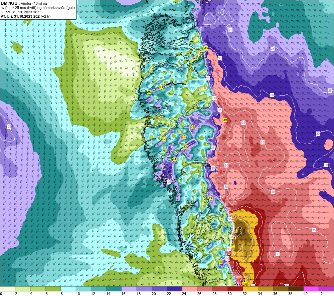Screen dimensions: 334x296
Task: Click the value 14 on the color scale
Action: [108, 294]
